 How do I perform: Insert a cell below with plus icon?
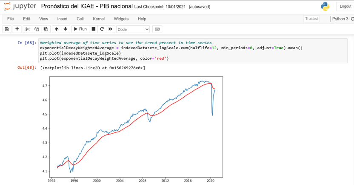17,29
